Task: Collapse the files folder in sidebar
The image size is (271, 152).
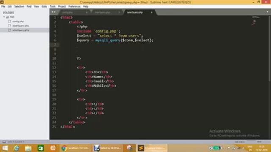Action: point(4,17)
